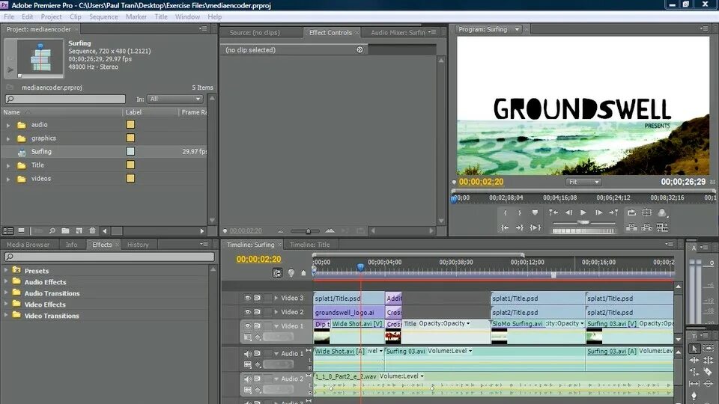Toggle Video 2 track visibility eye
Viewport: 719px width, 404px height.
pyautogui.click(x=248, y=312)
